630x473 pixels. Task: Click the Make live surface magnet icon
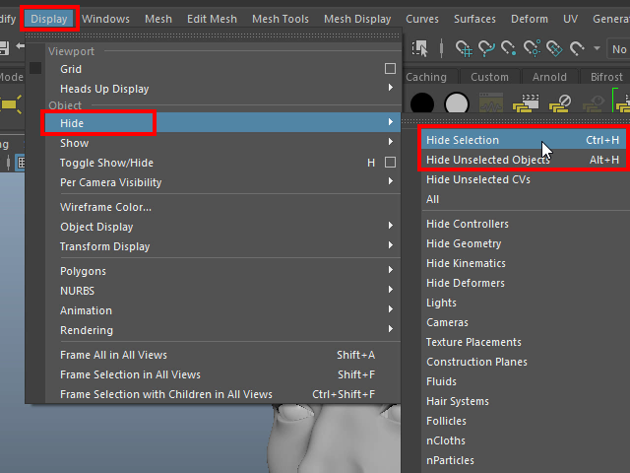(x=579, y=48)
